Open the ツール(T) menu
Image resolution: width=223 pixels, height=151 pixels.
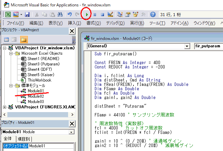click(157, 23)
